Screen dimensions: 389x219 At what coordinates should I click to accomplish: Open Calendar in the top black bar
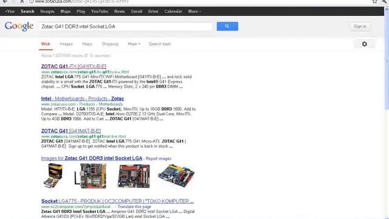click(173, 12)
